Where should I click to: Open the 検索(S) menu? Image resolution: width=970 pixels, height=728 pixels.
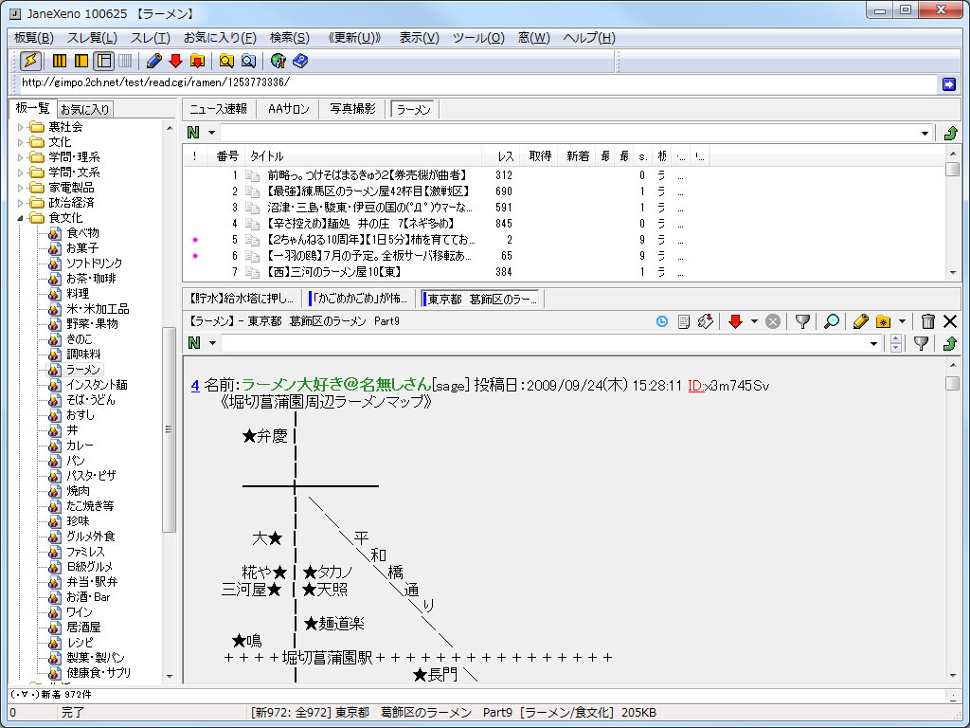pos(290,38)
